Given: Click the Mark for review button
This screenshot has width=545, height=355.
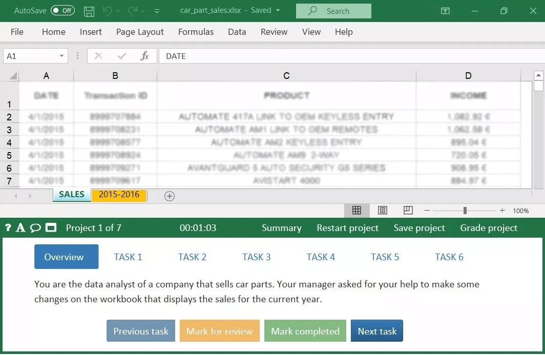Looking at the screenshot, I should pos(220,331).
